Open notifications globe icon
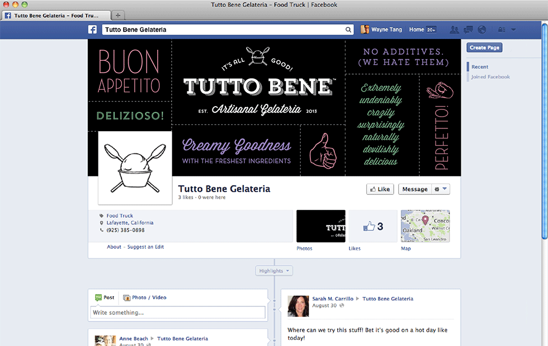548x346 pixels. pos(482,30)
